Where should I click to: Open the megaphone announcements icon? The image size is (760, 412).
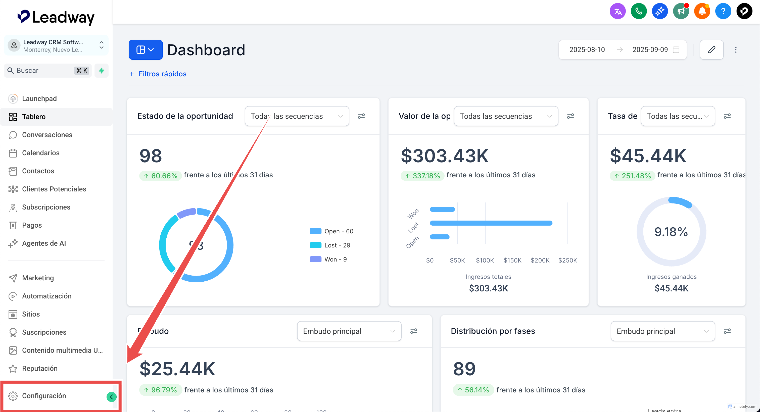click(681, 11)
